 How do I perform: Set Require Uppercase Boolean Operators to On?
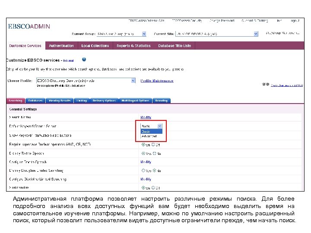[143, 145]
